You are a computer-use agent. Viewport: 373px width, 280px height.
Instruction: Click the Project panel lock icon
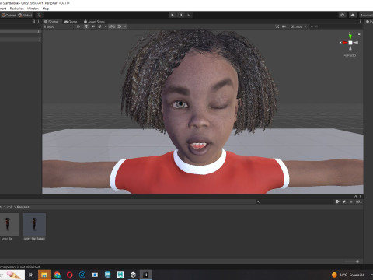point(355,197)
